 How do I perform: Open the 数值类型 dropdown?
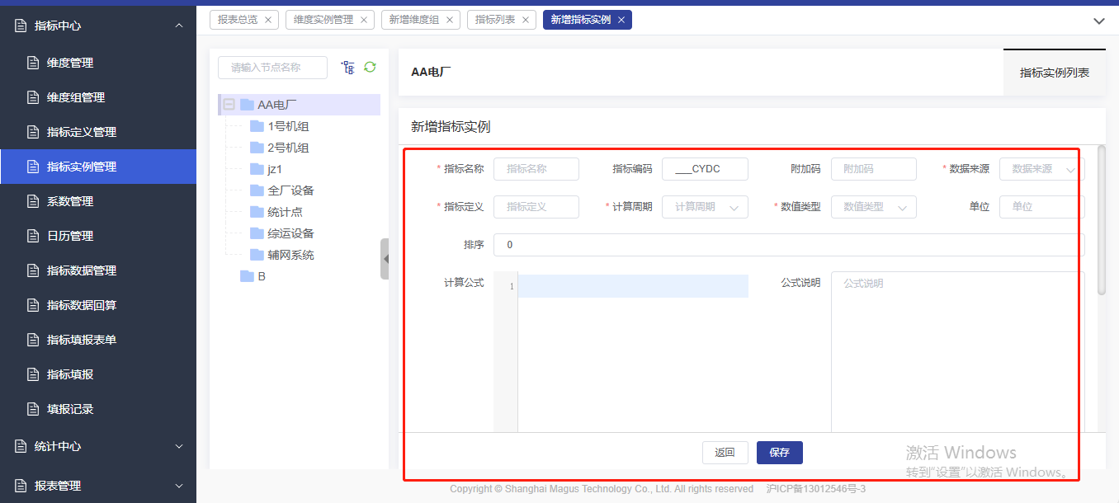tap(873, 207)
